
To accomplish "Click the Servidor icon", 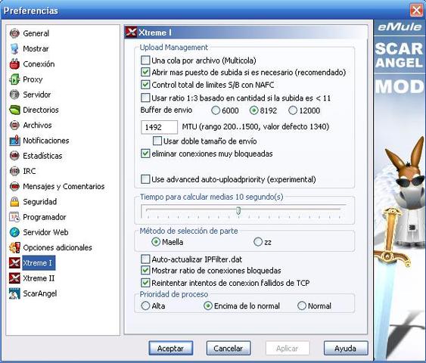I will (14, 95).
